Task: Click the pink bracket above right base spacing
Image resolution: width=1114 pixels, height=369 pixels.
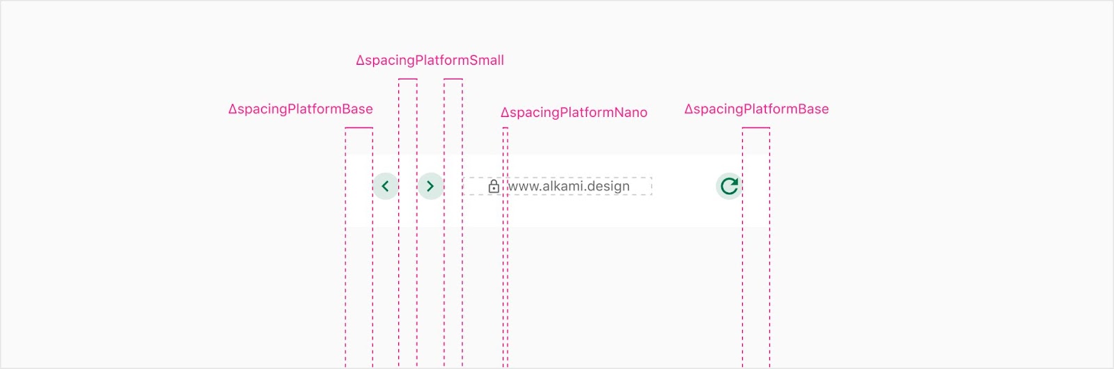Action: (756, 127)
